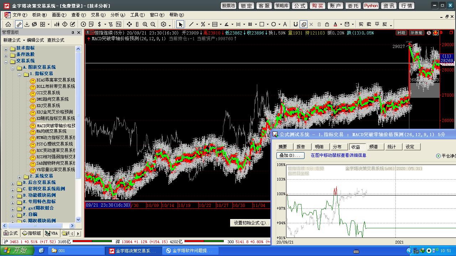456x256 pixels.
Task: Toggle the magnet snap icon
Action: (x=295, y=24)
